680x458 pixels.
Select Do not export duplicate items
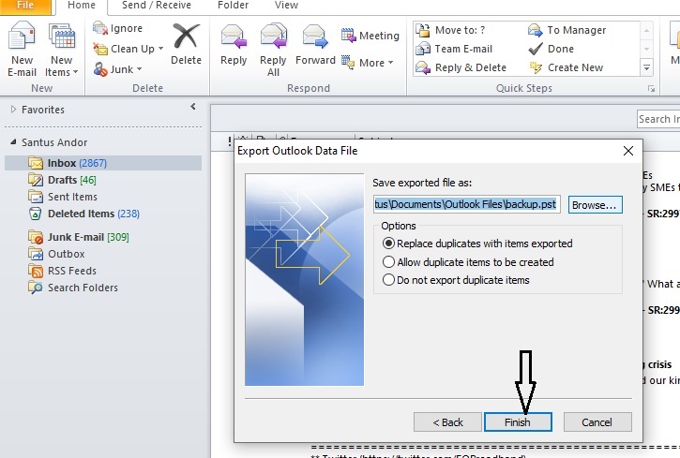point(456,280)
